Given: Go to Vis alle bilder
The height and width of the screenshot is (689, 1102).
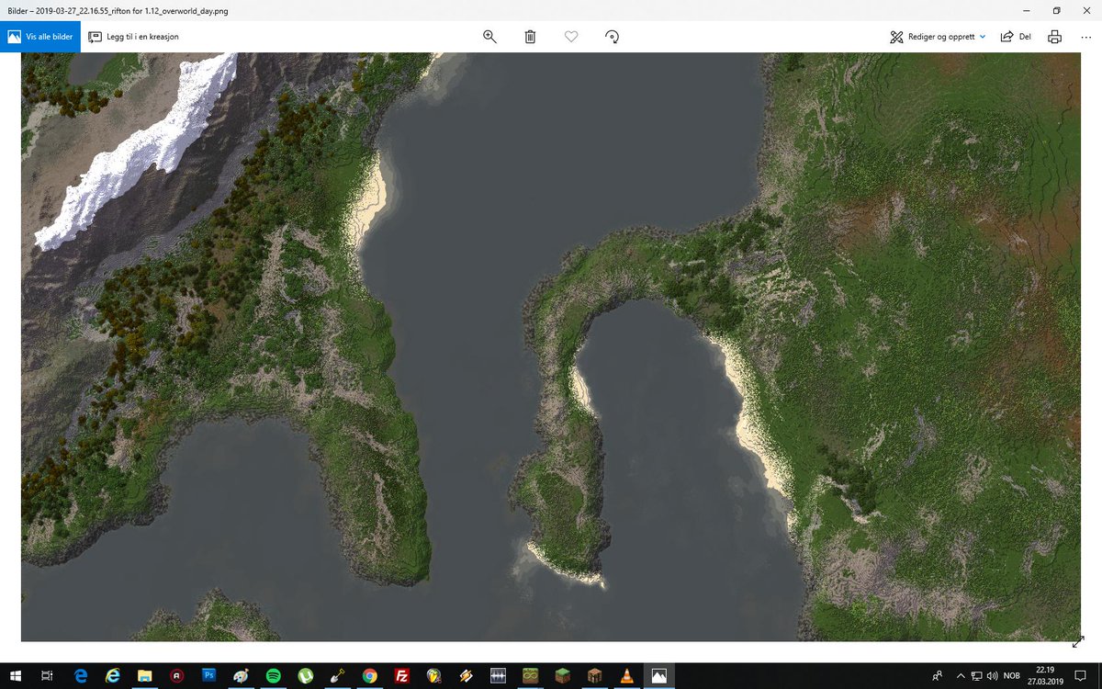Looking at the screenshot, I should [x=41, y=37].
